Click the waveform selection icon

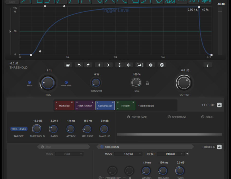(140, 65)
